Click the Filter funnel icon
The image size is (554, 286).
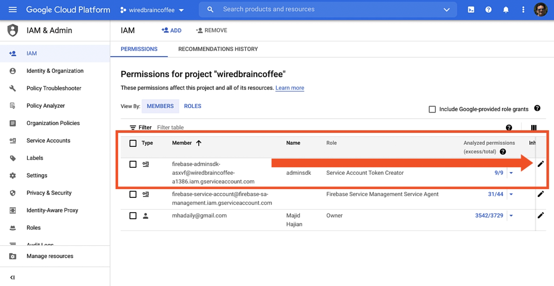[x=133, y=128]
